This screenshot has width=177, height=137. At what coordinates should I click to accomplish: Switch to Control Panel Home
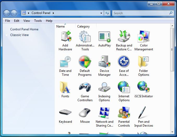[24, 29]
